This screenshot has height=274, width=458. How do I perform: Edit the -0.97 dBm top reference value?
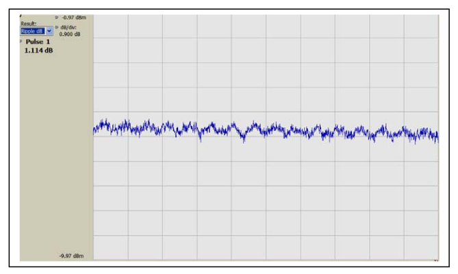pos(74,16)
